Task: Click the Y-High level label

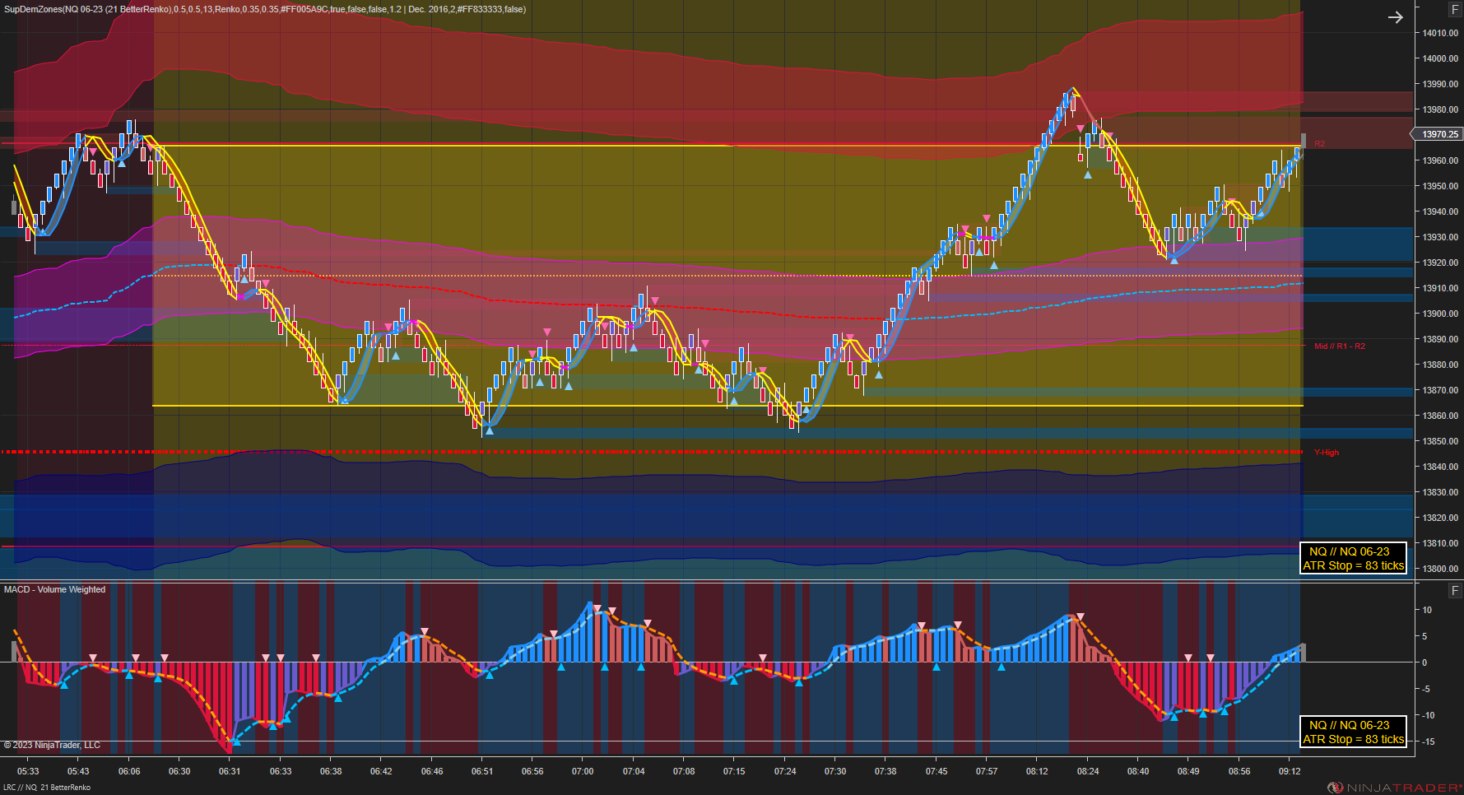Action: click(x=1326, y=453)
